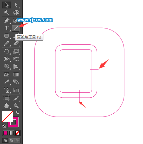Select the Rotate tool
Screen dimensions: 143x144
(x=7, y=51)
